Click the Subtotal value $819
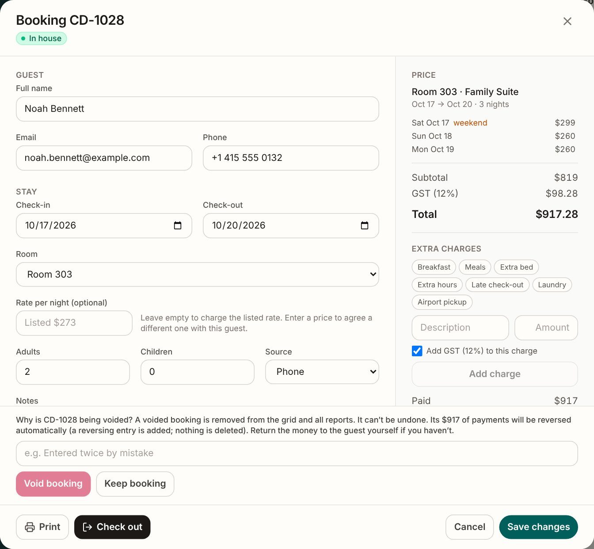 (x=566, y=177)
